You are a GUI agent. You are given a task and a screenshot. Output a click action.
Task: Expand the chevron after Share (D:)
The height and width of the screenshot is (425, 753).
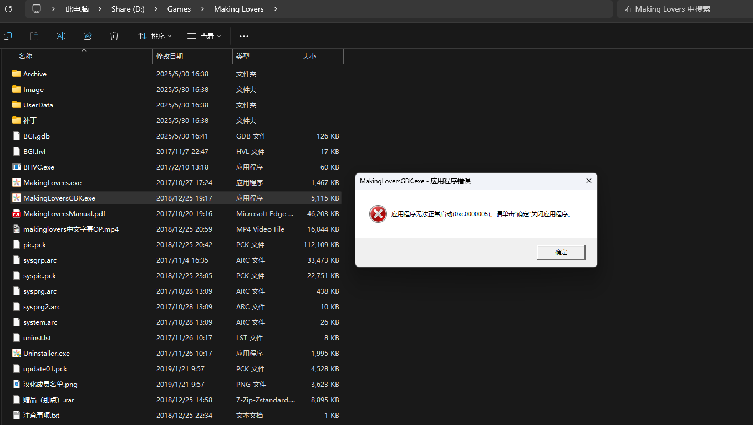(x=156, y=9)
